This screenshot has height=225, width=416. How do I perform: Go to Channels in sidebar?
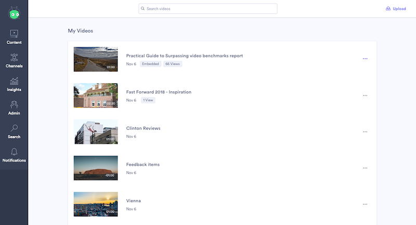tap(14, 61)
